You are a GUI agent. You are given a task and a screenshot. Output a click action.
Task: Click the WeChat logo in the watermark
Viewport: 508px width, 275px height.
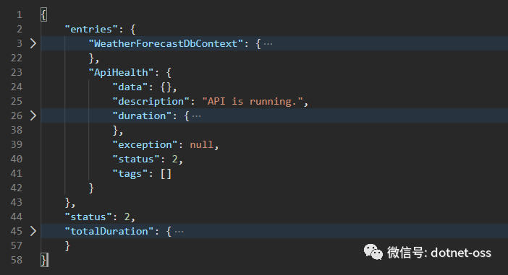tap(373, 252)
